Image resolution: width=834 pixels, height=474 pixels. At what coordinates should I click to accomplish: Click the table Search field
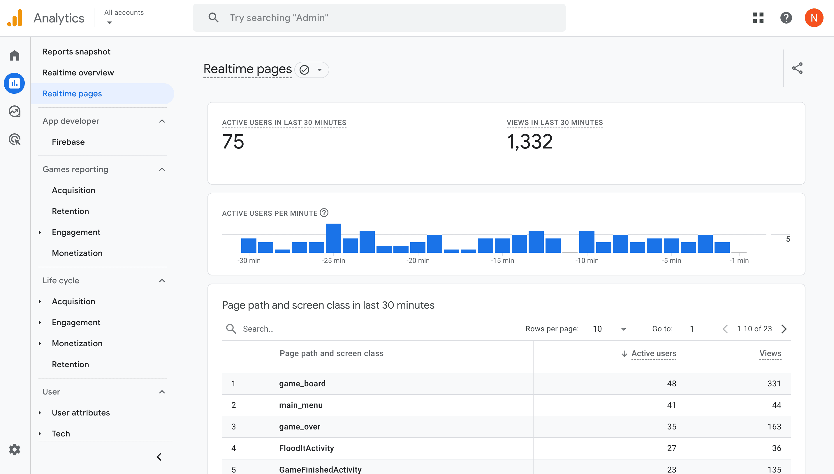click(277, 329)
